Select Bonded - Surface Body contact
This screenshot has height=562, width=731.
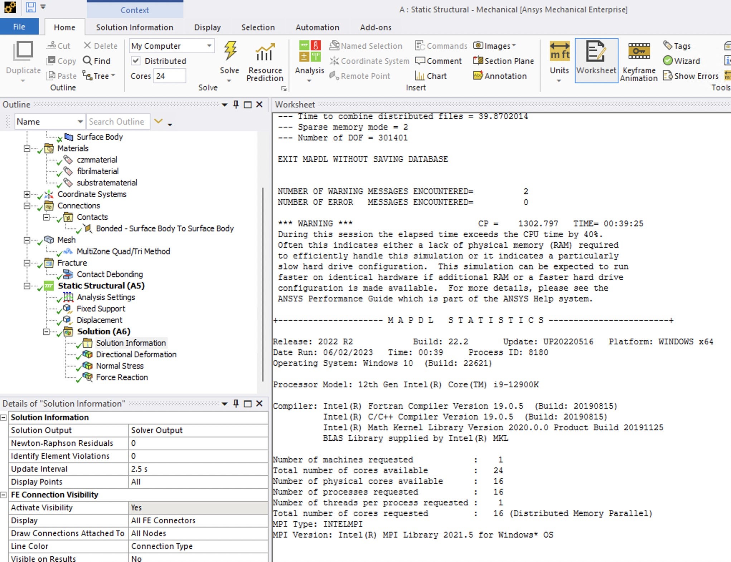[x=165, y=228]
